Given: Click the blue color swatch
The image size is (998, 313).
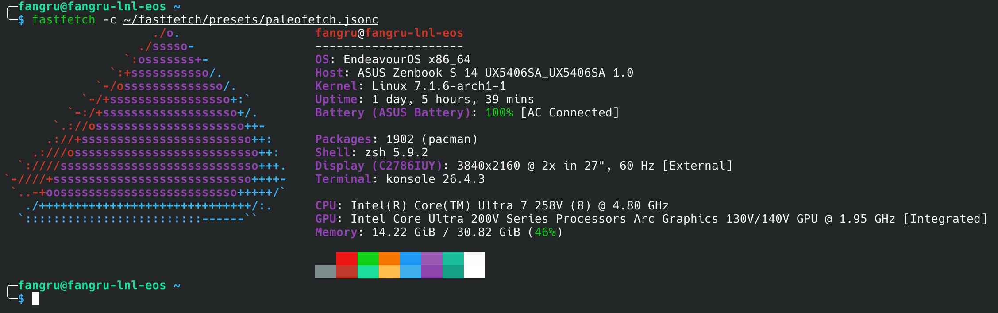Looking at the screenshot, I should (411, 259).
